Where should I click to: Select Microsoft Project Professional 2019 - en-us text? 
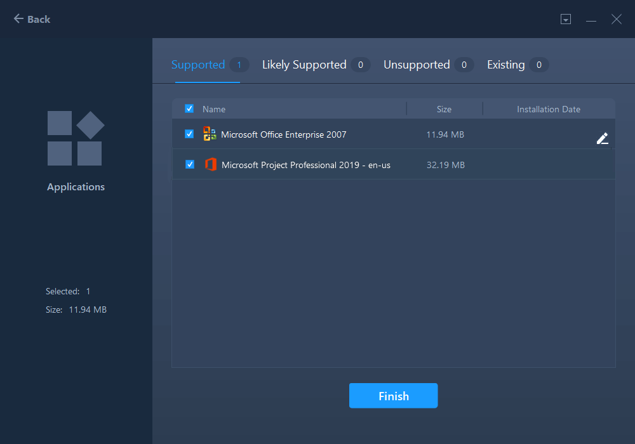coord(306,165)
